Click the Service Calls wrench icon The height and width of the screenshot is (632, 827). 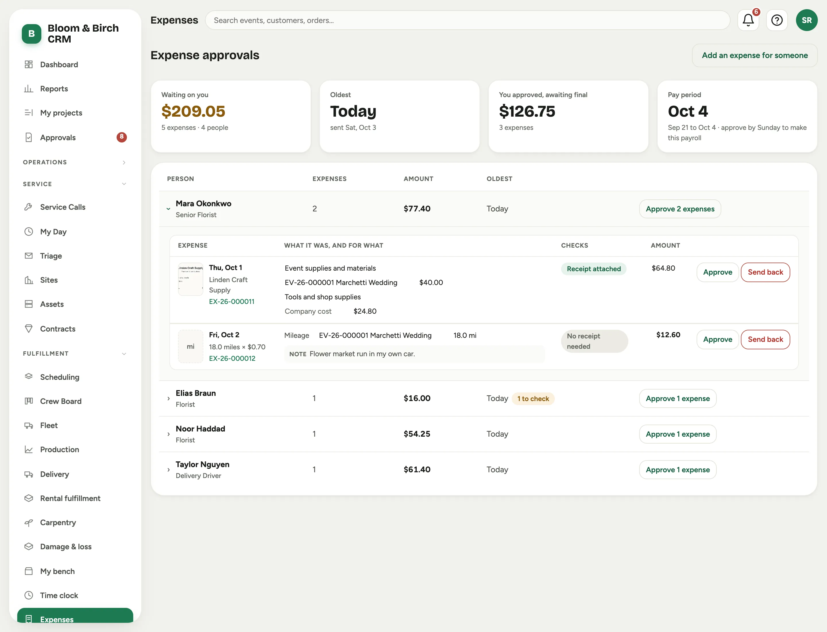pyautogui.click(x=29, y=207)
